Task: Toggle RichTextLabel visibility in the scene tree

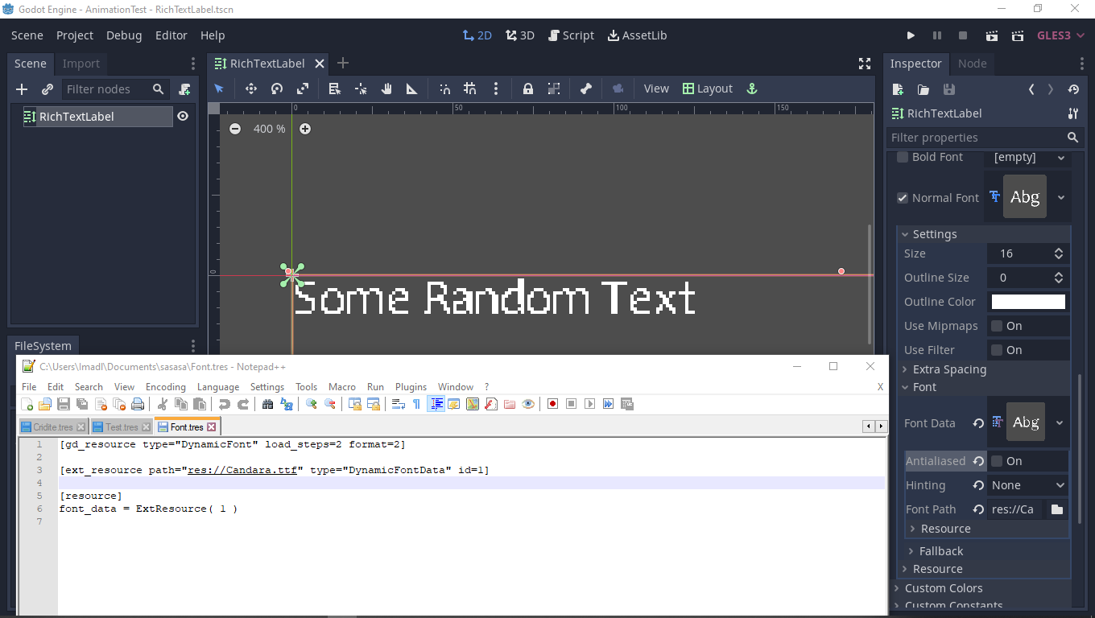Action: point(184,116)
